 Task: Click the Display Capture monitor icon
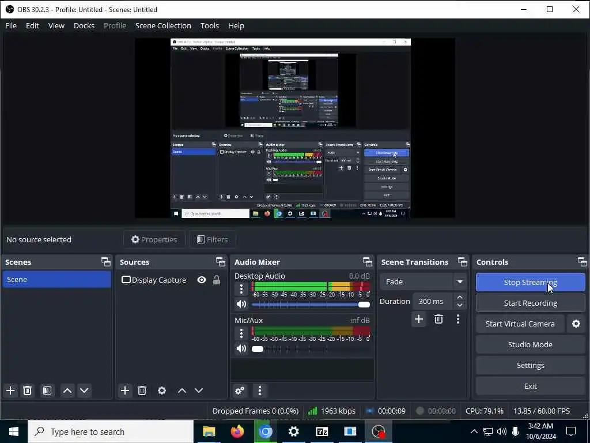[x=126, y=280]
